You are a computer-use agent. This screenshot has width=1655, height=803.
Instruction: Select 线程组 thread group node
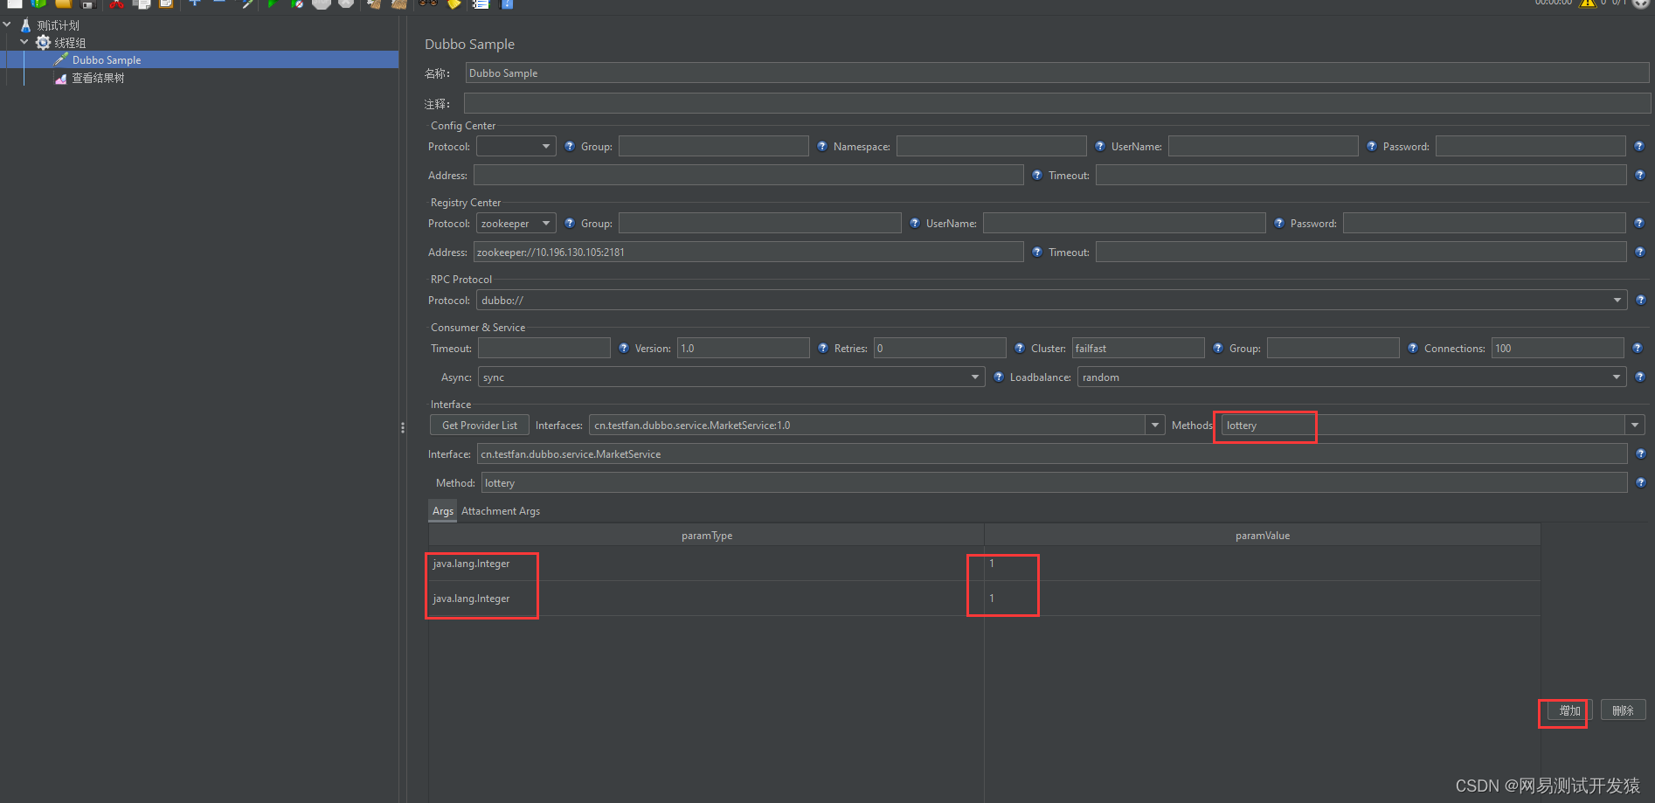pyautogui.click(x=70, y=43)
